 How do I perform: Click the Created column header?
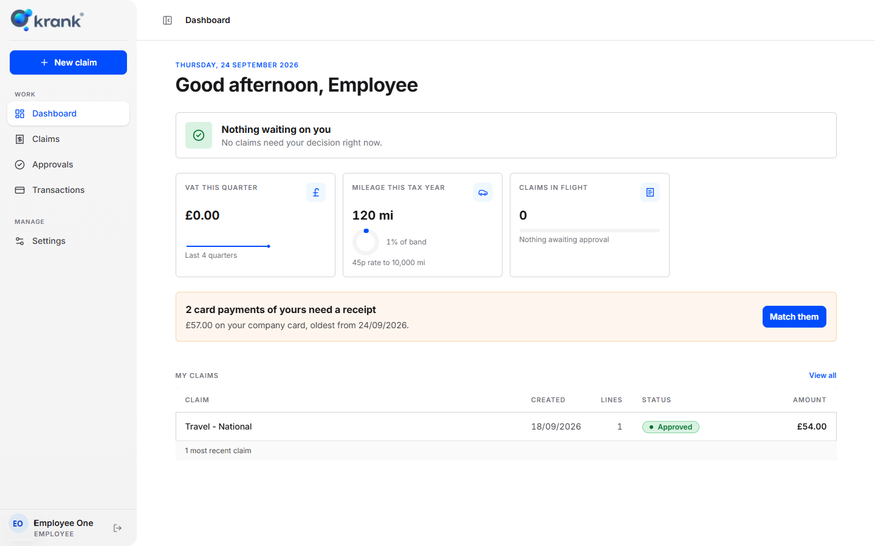(548, 400)
